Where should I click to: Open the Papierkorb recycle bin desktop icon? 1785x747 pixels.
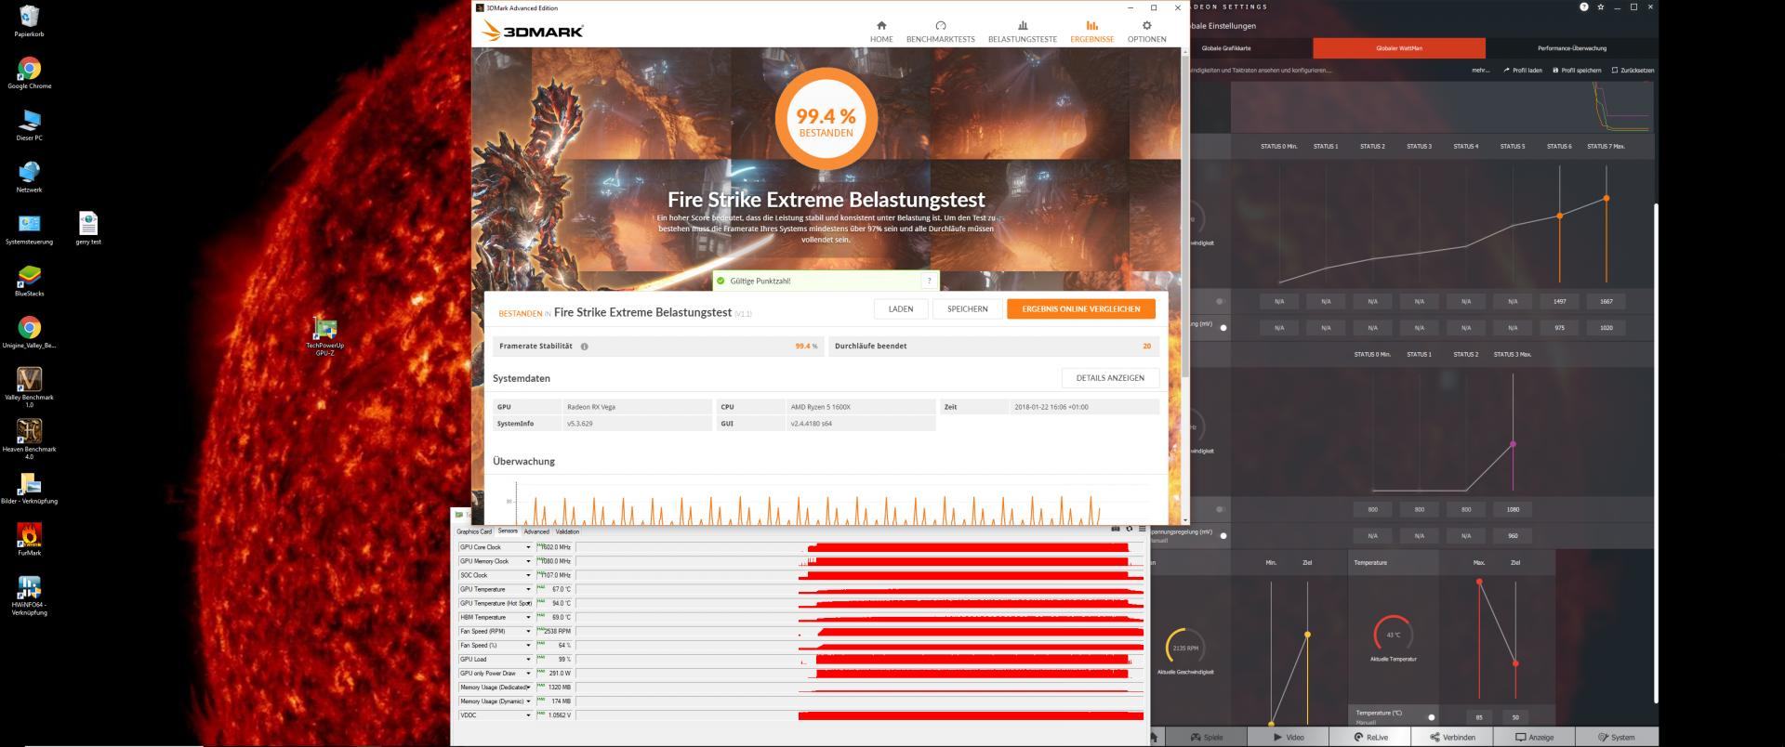pyautogui.click(x=29, y=20)
